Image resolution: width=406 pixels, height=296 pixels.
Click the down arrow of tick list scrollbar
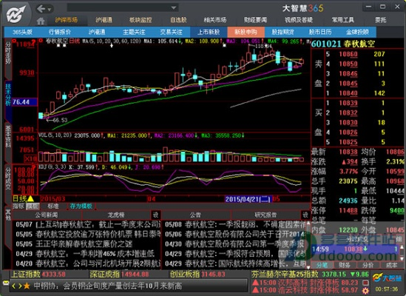pyautogui.click(x=402, y=259)
